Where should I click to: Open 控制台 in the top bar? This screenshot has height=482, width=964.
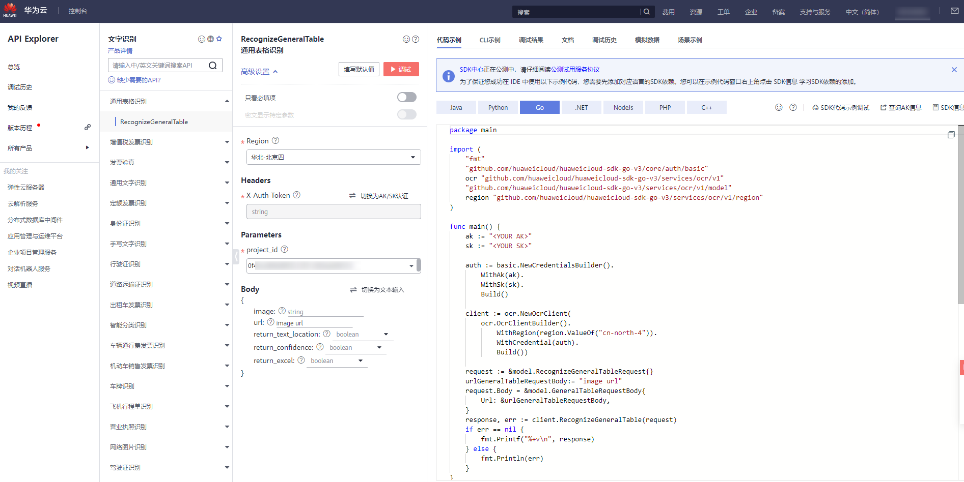point(78,11)
